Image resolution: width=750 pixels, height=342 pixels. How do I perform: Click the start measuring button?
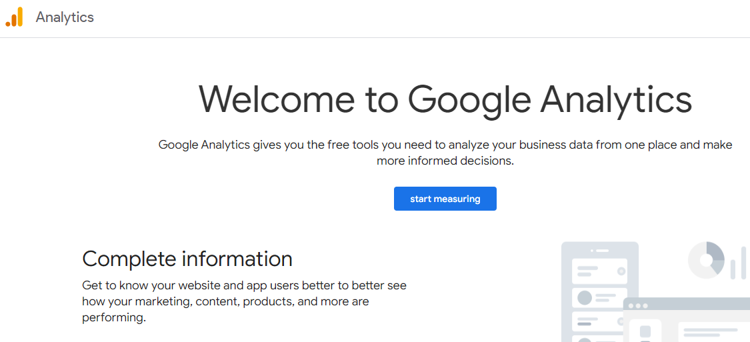[445, 199]
